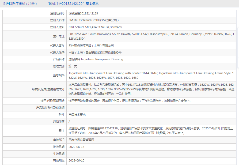
Task: Select the 型号规格 label
Action: 59,75
